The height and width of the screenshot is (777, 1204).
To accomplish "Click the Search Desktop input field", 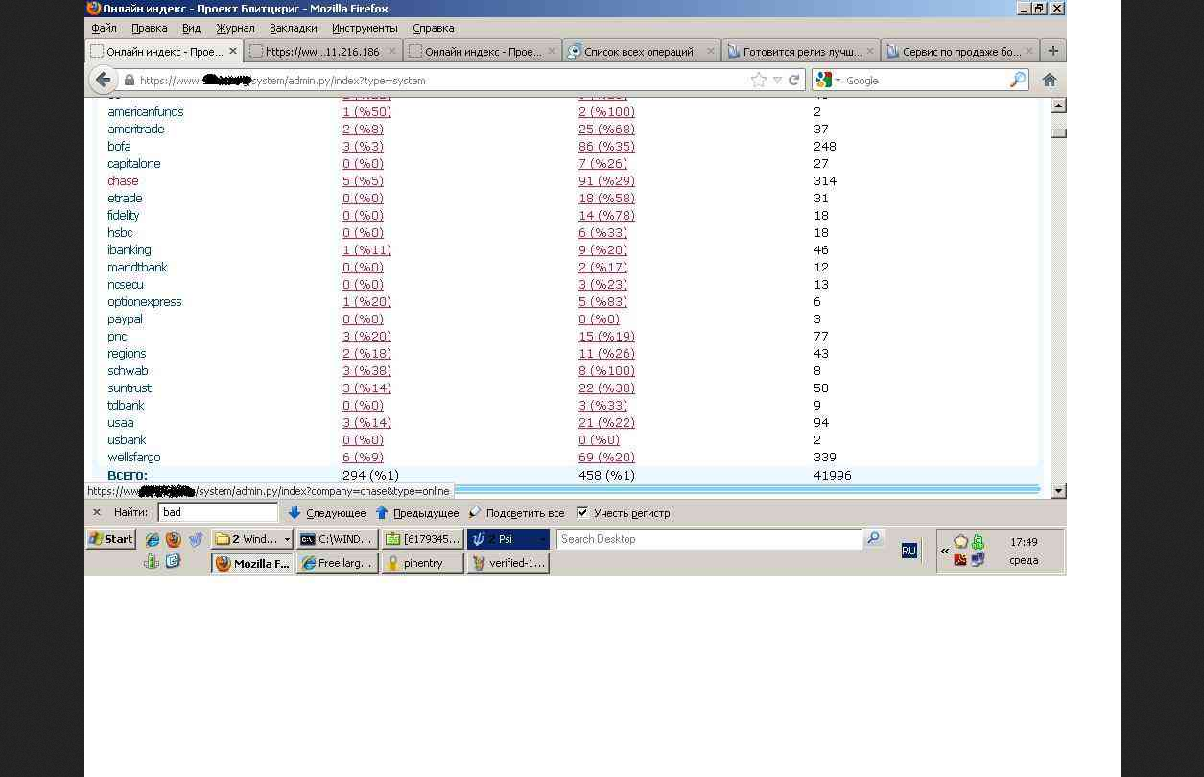I will pyautogui.click(x=710, y=539).
